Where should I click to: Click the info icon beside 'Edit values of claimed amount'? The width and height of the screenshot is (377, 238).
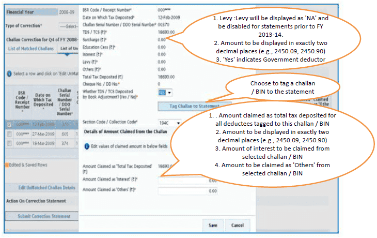tap(86, 146)
